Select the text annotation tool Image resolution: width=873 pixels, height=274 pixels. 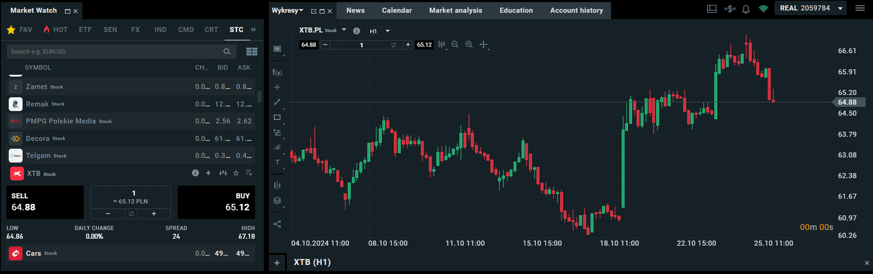277,162
